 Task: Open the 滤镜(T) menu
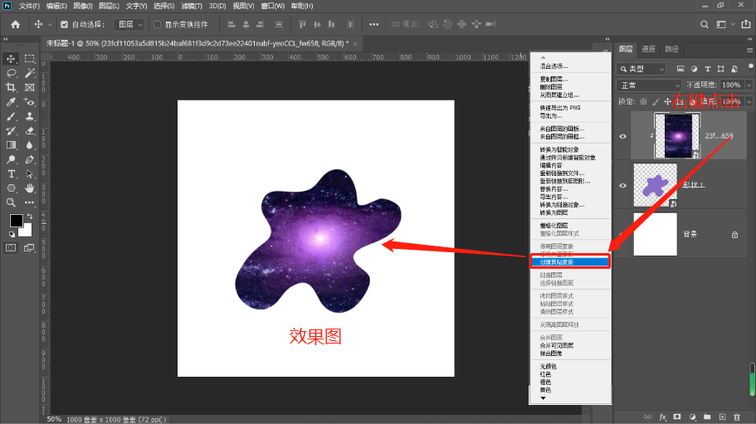pos(192,6)
